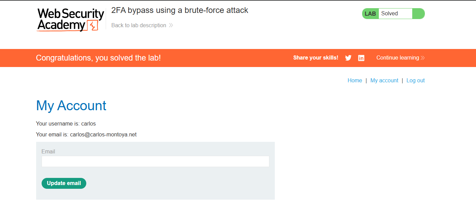Click the carlos@carlos-montoya.net email text
476x216 pixels.
click(103, 135)
